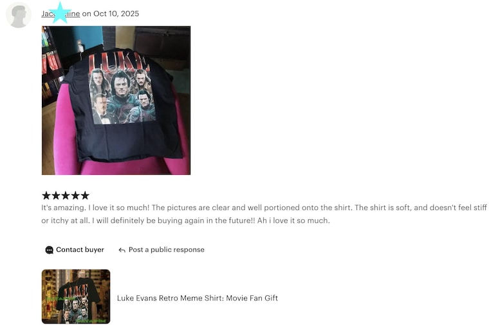Open Luke Evans Retro Meme Shirt listing title
The width and height of the screenshot is (489, 332).
click(x=198, y=298)
